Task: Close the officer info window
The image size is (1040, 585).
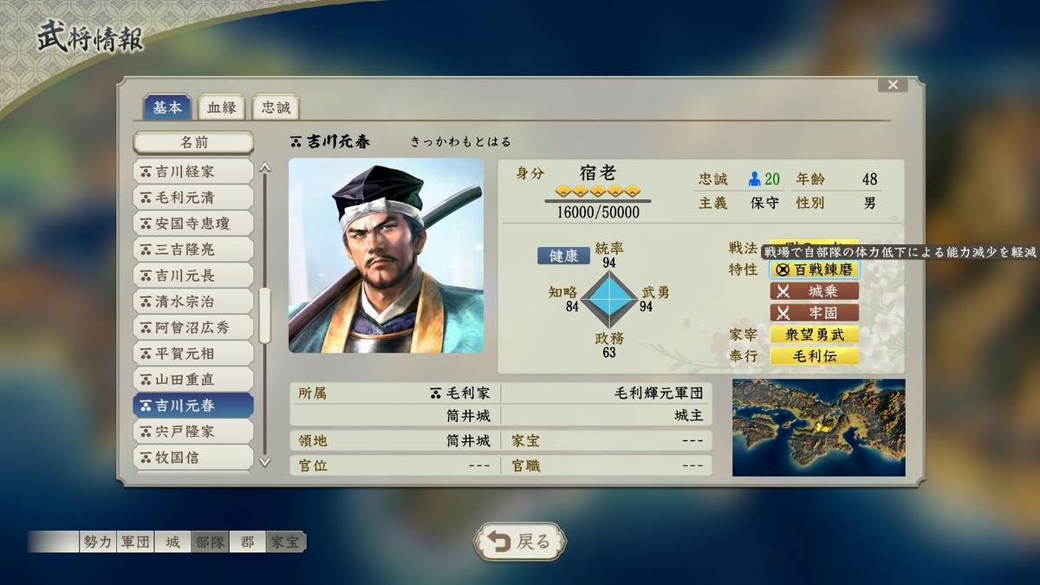Action: click(892, 85)
